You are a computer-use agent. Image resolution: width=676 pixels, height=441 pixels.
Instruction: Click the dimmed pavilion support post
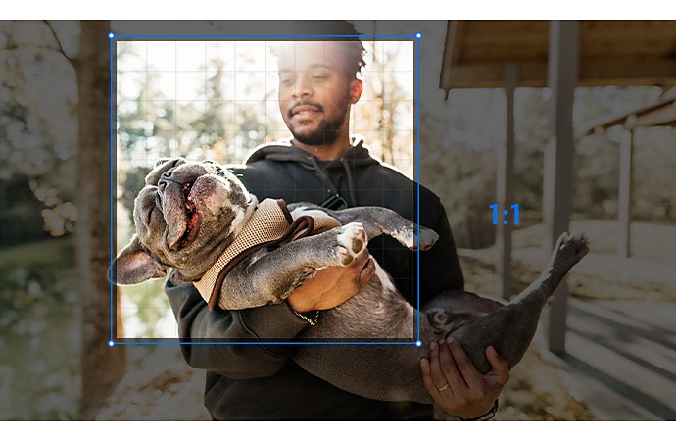pyautogui.click(x=560, y=185)
